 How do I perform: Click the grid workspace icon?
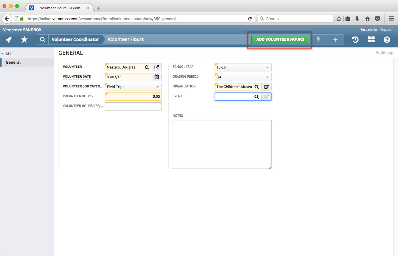[371, 39]
